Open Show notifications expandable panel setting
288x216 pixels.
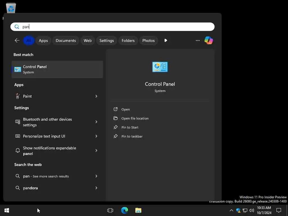pos(57,151)
